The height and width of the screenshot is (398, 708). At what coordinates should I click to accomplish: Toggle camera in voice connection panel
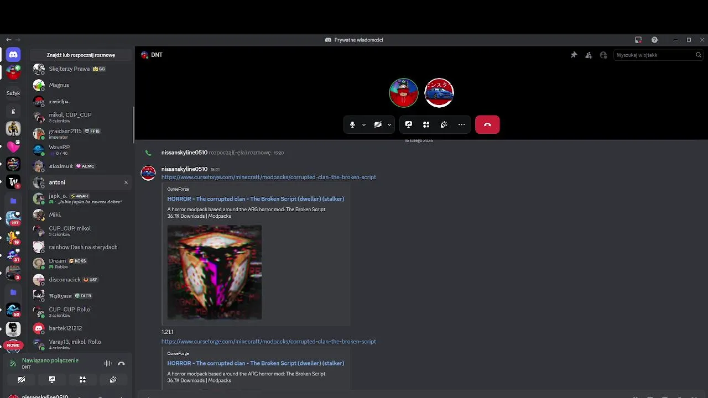click(21, 380)
